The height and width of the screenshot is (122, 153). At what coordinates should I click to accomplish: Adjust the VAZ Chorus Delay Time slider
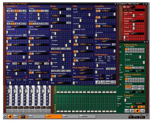134,15
